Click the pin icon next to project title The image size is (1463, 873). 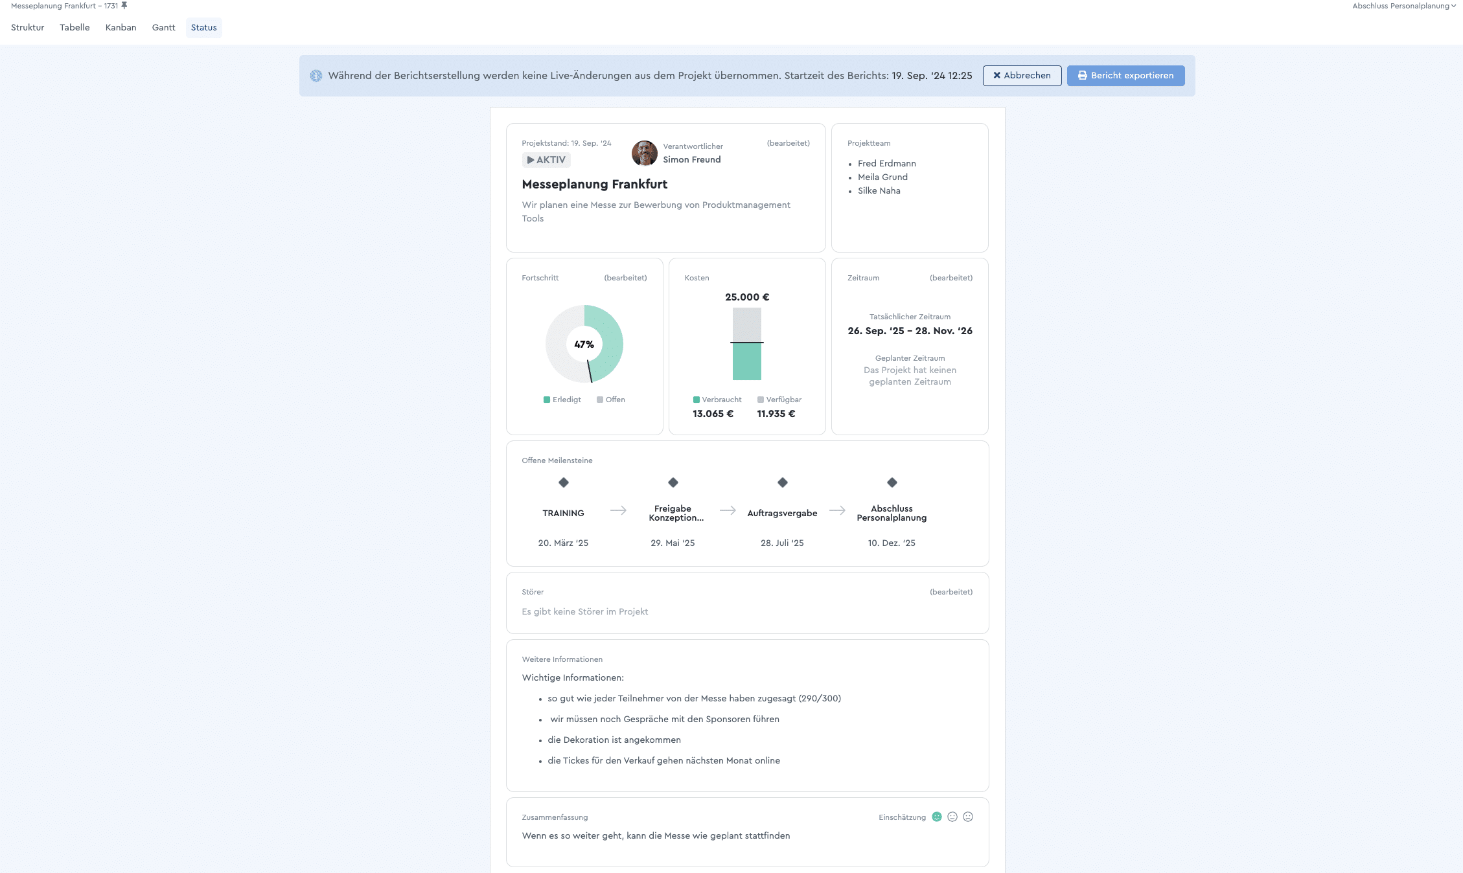[x=124, y=6]
